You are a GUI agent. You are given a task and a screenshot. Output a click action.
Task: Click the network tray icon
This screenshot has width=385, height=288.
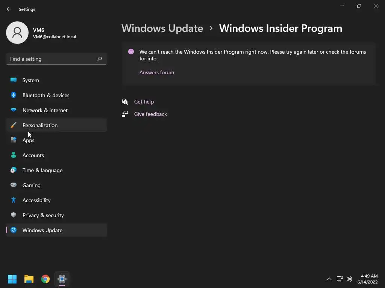[340, 279]
